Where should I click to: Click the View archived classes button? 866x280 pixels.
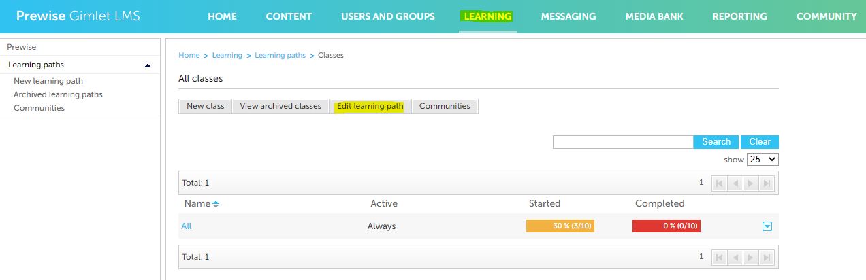[280, 106]
